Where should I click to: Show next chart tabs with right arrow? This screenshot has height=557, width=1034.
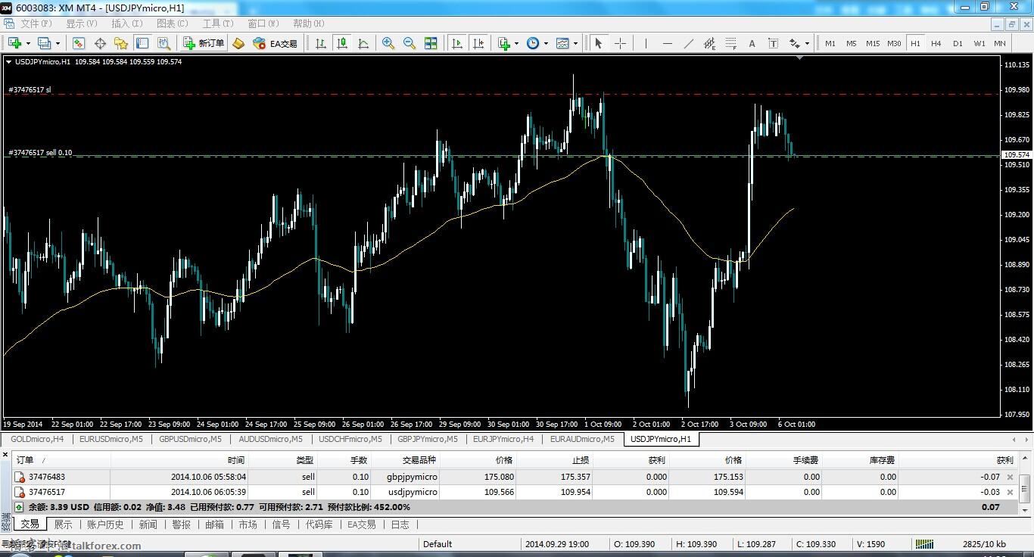pos(1026,439)
